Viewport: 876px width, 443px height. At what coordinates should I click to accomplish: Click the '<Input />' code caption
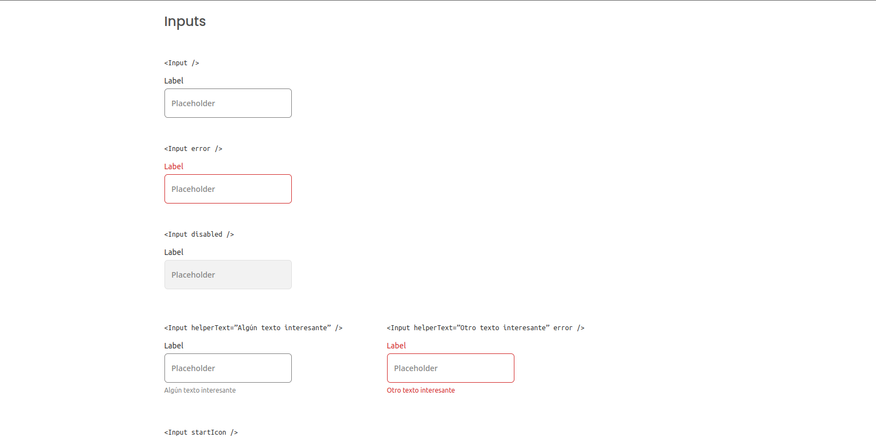182,63
